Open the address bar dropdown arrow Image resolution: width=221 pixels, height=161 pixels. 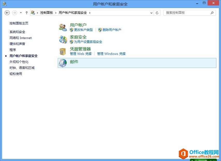pos(151,12)
